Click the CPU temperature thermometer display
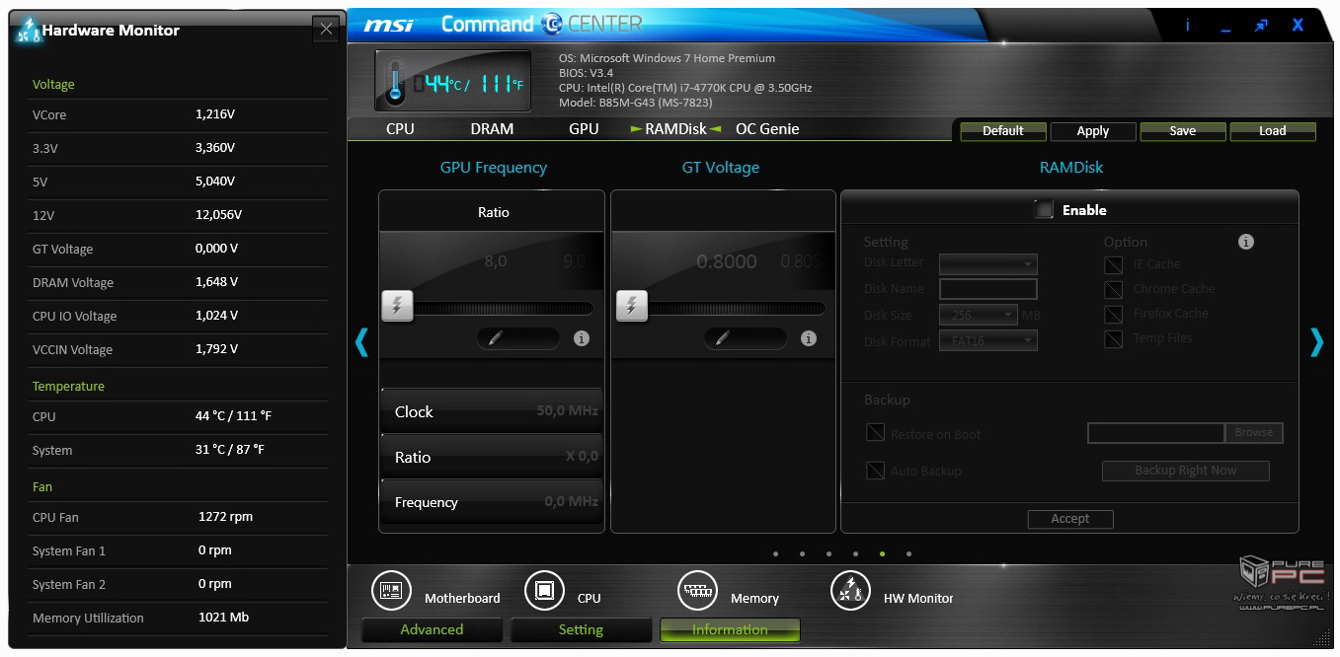Viewport: 1340px width, 657px height. (453, 81)
